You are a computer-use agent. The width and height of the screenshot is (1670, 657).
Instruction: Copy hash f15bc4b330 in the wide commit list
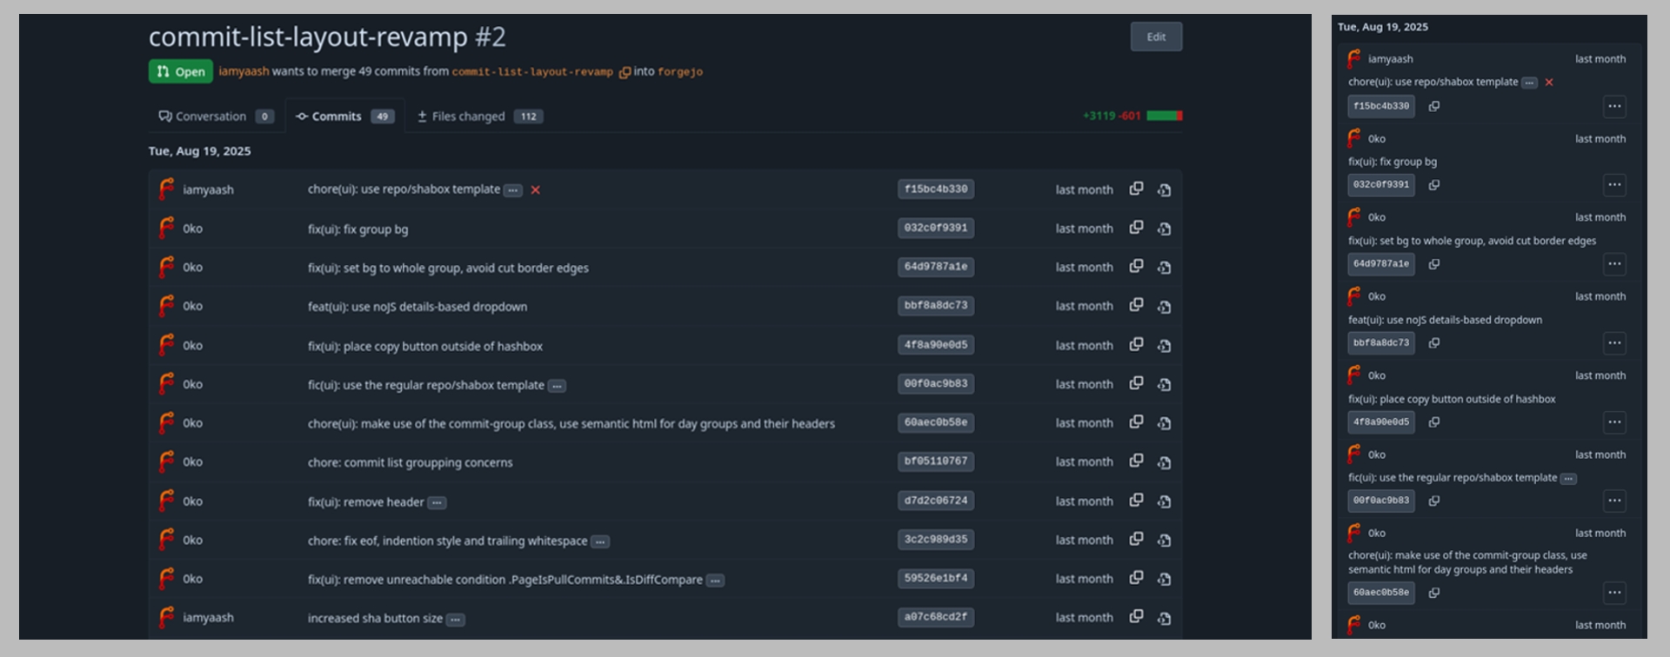click(x=1136, y=189)
